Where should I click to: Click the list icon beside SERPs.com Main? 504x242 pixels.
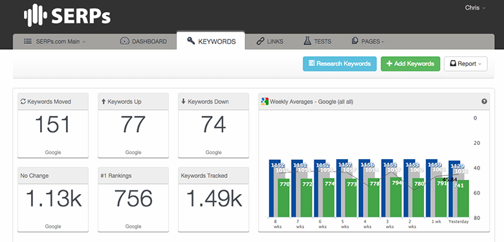[x=28, y=41]
